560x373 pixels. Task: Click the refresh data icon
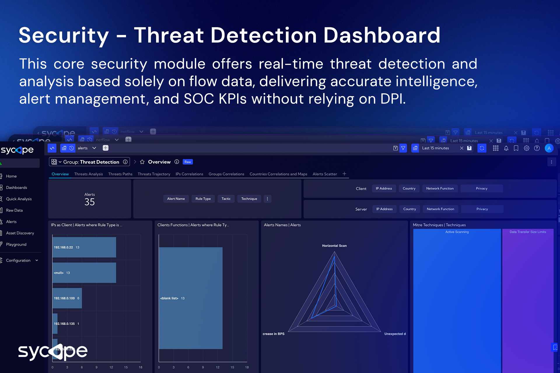tap(482, 148)
